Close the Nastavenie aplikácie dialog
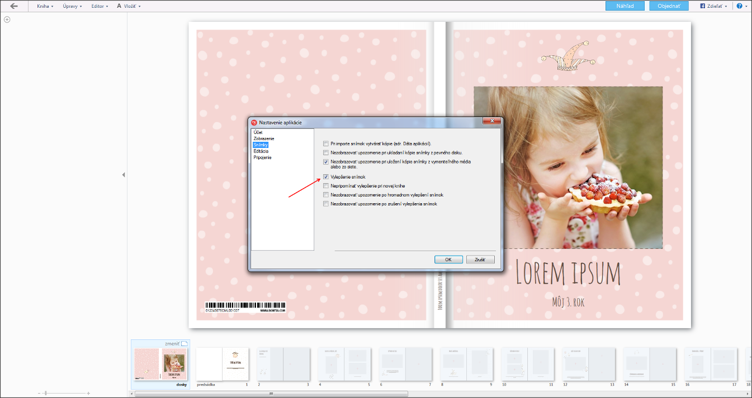The height and width of the screenshot is (398, 752). point(491,121)
